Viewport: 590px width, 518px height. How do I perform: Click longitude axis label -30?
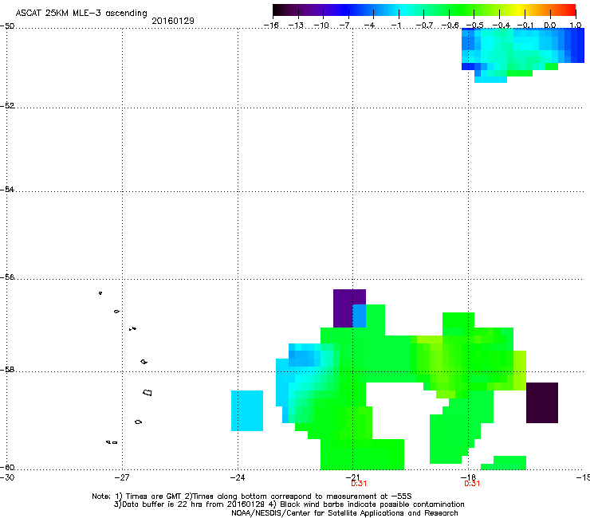pos(7,477)
